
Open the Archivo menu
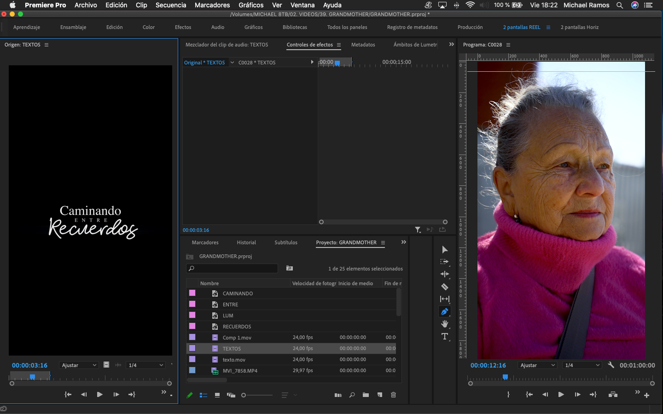[x=86, y=5]
